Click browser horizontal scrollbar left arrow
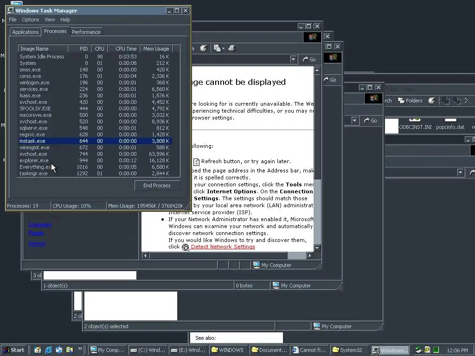This screenshot has height=356, width=475. [x=145, y=255]
